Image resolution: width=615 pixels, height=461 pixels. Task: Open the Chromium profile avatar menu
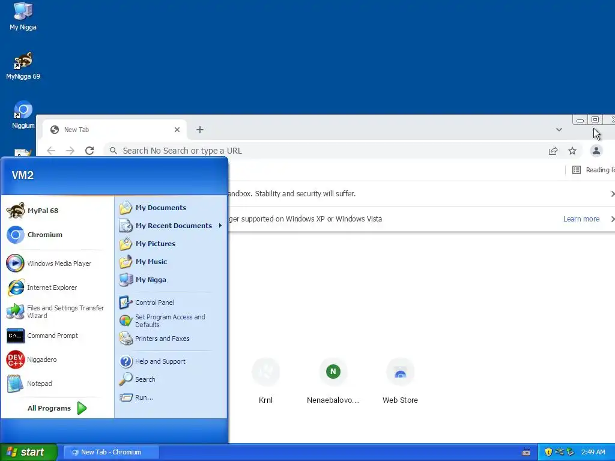click(596, 151)
